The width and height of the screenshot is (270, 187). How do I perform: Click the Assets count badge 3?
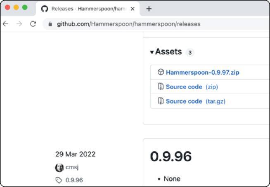pos(190,53)
